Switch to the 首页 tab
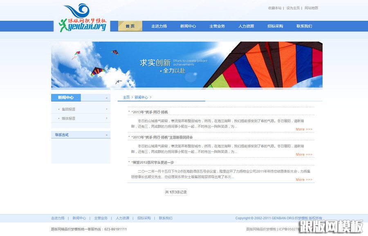Viewport: 368px width, 236px height. click(x=129, y=25)
